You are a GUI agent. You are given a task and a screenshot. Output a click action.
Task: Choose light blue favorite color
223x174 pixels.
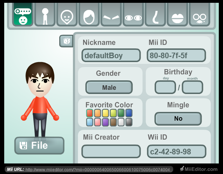pos(90,122)
